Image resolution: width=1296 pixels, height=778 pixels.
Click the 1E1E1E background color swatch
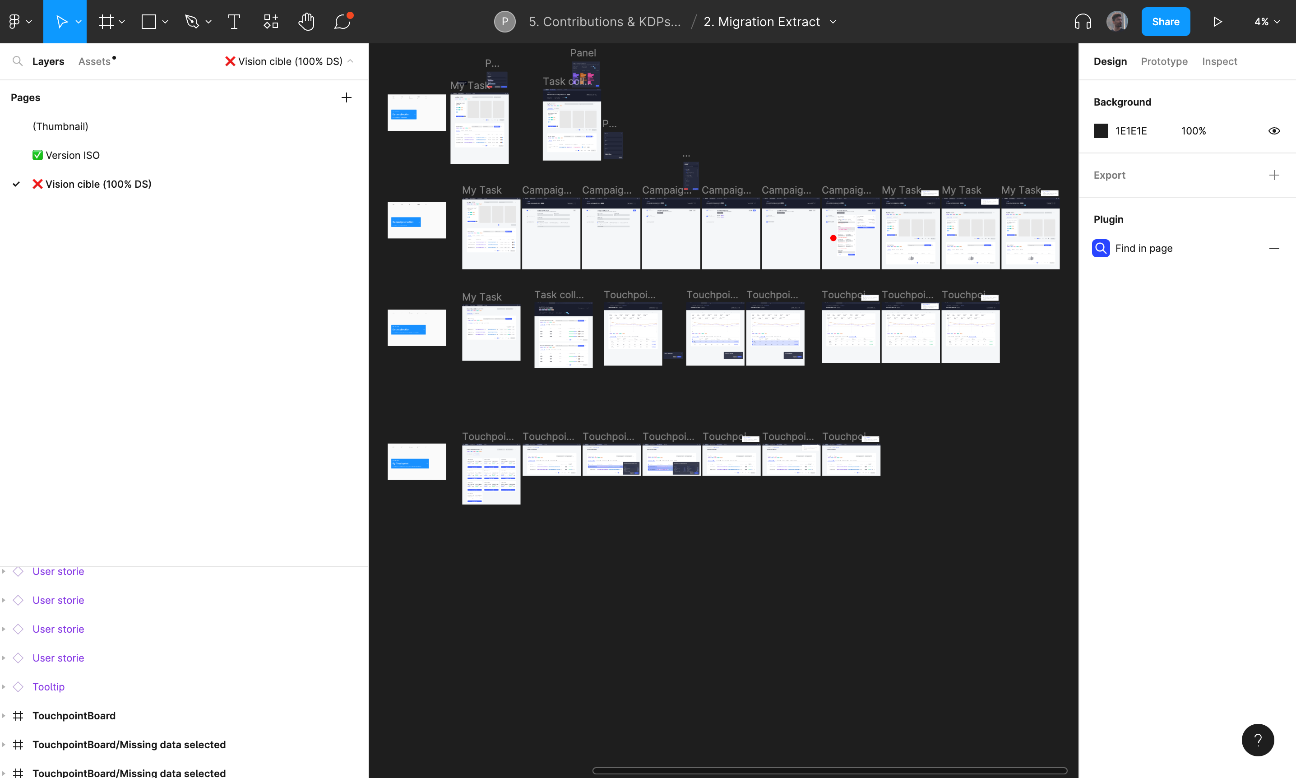(x=1101, y=131)
